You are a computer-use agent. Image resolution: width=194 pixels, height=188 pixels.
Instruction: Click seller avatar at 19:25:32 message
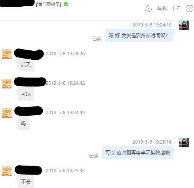(x=7, y=171)
